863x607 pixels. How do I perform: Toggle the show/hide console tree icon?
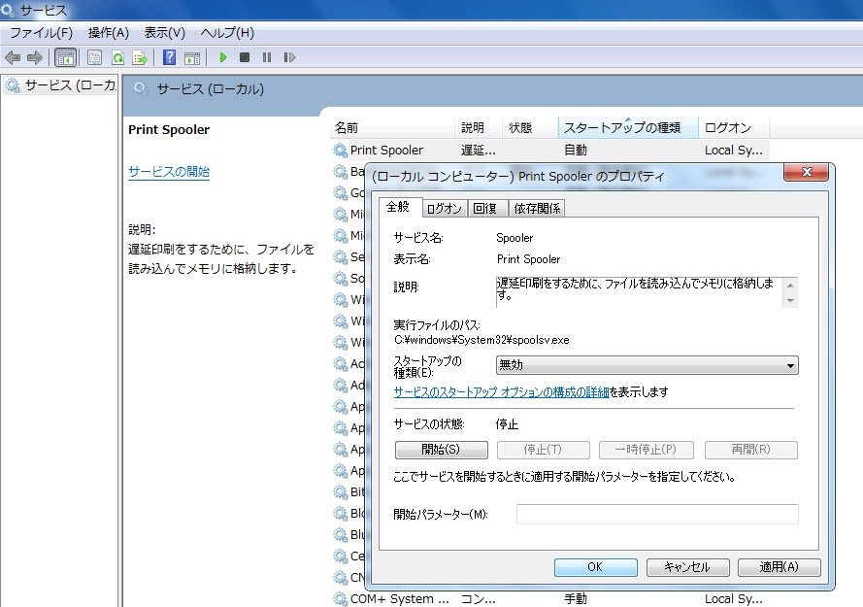tap(65, 57)
